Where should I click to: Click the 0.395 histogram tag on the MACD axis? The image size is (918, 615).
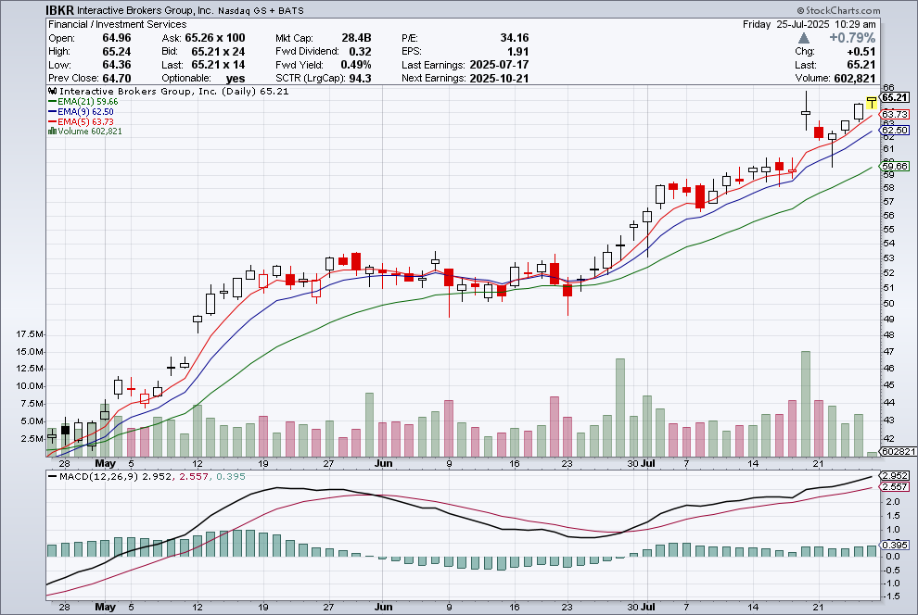coord(895,545)
